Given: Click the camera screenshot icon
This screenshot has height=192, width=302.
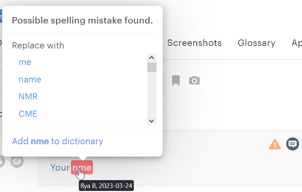Looking at the screenshot, I should click(x=194, y=80).
